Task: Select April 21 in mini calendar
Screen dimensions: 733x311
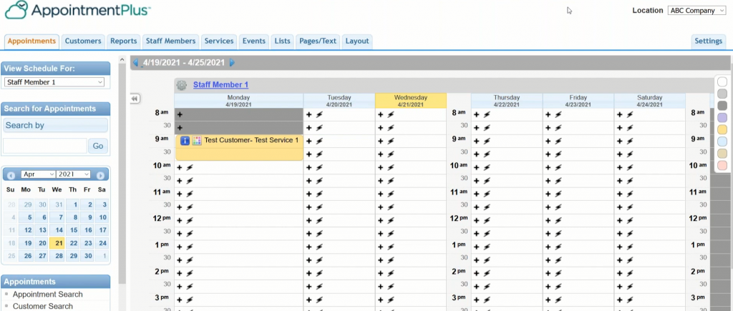Action: pyautogui.click(x=57, y=243)
